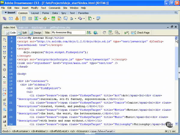
Task: Click the Email Link insert icon
Action: [11, 19]
